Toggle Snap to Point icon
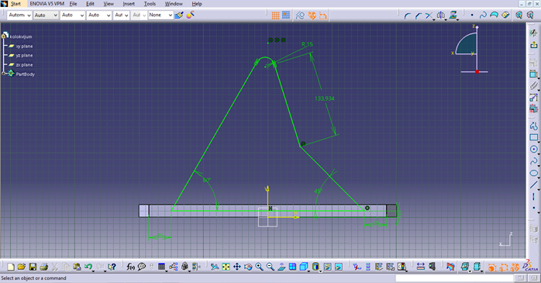 286,16
